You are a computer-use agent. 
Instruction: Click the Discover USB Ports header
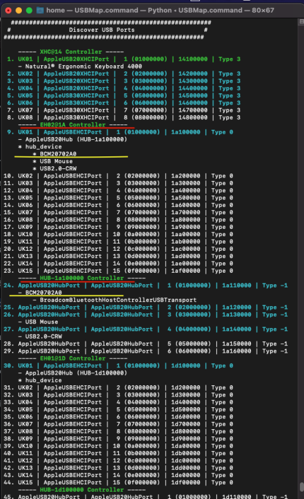point(102,30)
